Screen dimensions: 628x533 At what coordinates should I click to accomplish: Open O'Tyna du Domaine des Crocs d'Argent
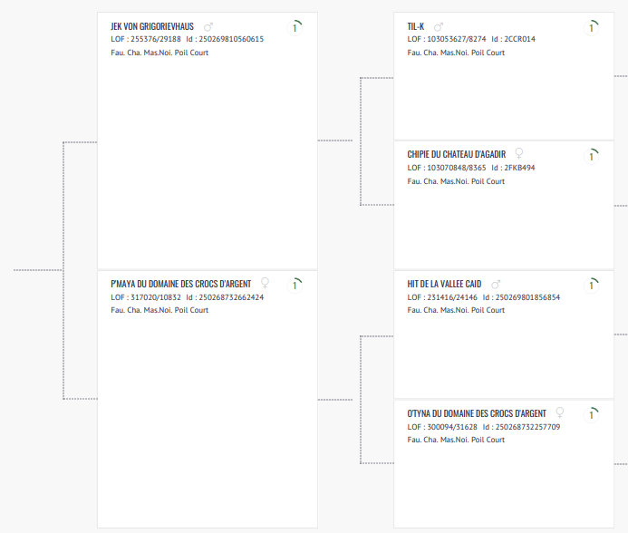tap(477, 413)
